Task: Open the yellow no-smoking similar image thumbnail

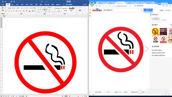Action: tap(155, 32)
